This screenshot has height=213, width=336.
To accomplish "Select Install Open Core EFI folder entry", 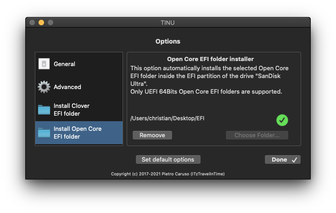I will pos(79,133).
